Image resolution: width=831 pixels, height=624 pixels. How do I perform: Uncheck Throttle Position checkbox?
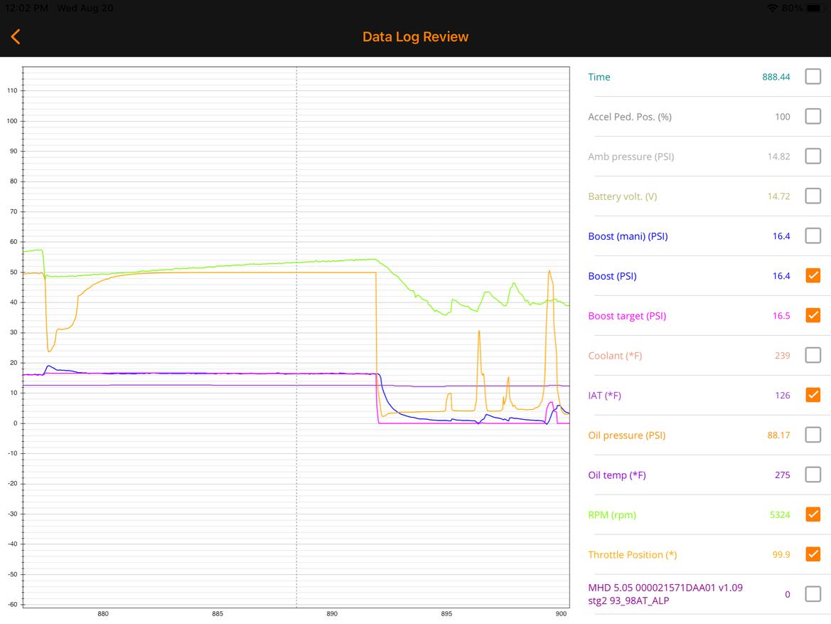tap(813, 554)
